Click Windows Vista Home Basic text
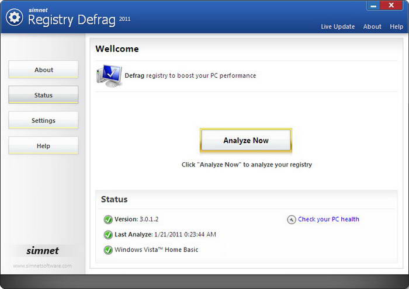Image resolution: width=409 pixels, height=289 pixels. tap(156, 249)
